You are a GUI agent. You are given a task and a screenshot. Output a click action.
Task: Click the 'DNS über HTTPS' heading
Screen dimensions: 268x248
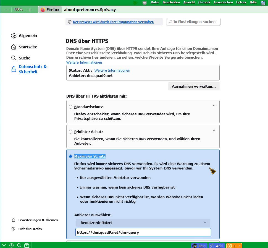click(87, 41)
